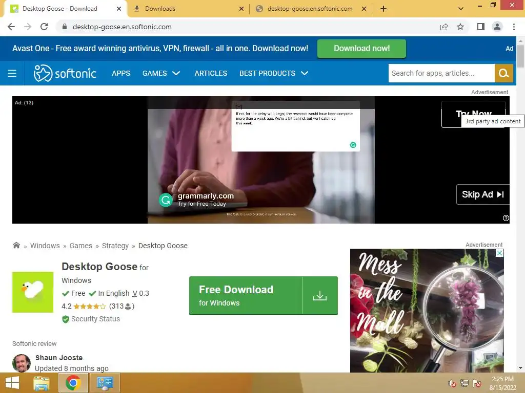
Task: Click the Chrome taskbar icon
Action: tap(73, 383)
